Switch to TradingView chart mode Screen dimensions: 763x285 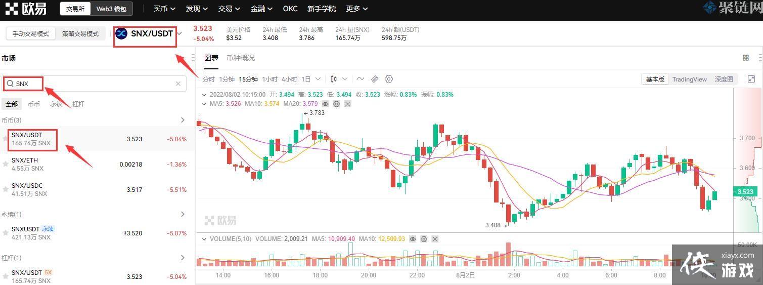point(689,79)
